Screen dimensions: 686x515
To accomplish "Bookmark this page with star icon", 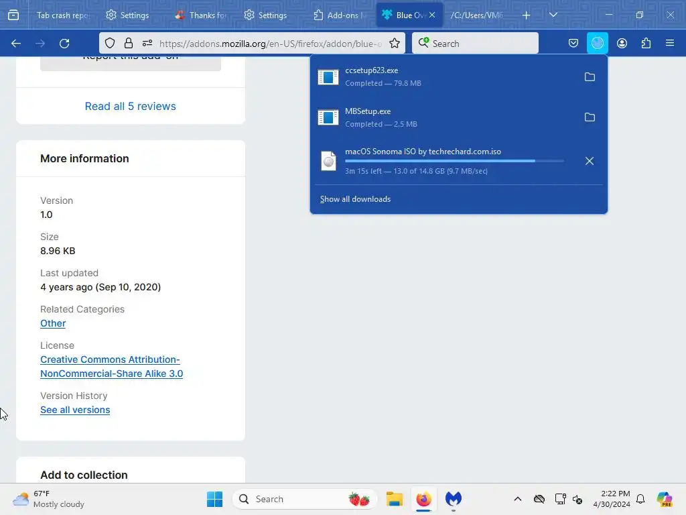I will (395, 43).
